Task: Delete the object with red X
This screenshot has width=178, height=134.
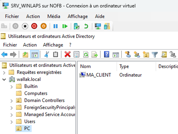Action: click(67, 54)
